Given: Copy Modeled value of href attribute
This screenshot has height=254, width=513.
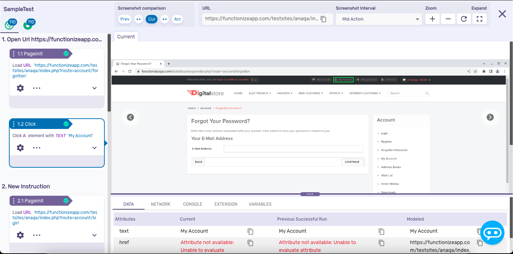Looking at the screenshot, I should pyautogui.click(x=480, y=243).
